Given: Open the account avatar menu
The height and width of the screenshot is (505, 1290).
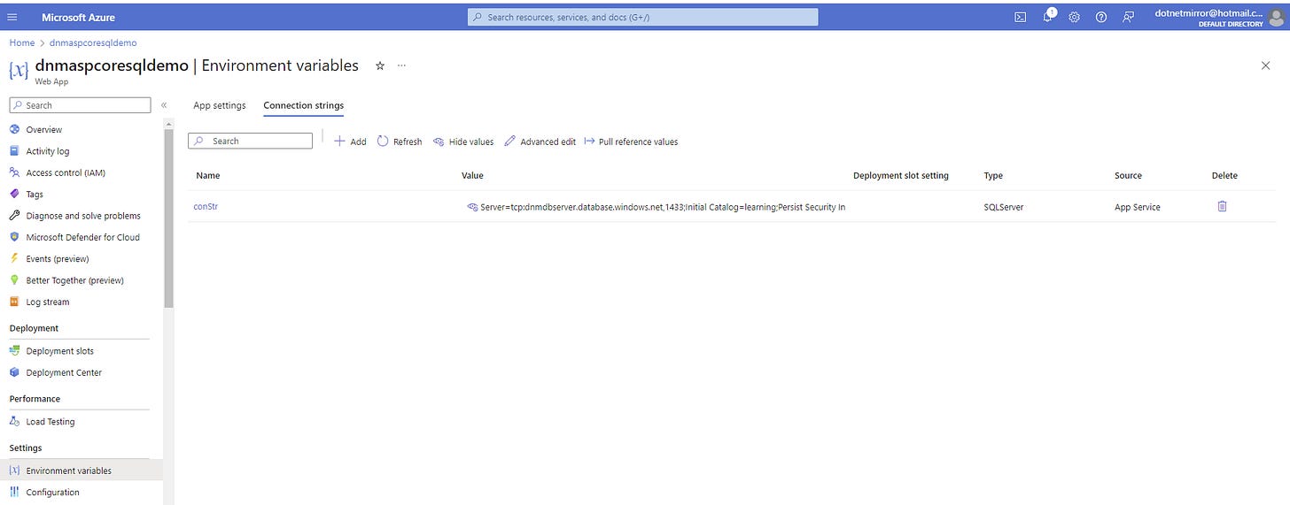Looking at the screenshot, I should tap(1276, 17).
